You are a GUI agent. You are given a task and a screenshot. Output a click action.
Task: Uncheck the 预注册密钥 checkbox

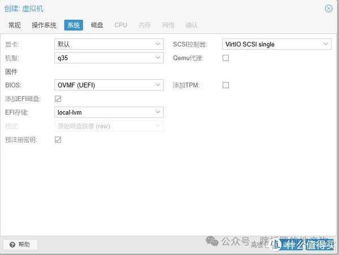(58, 140)
